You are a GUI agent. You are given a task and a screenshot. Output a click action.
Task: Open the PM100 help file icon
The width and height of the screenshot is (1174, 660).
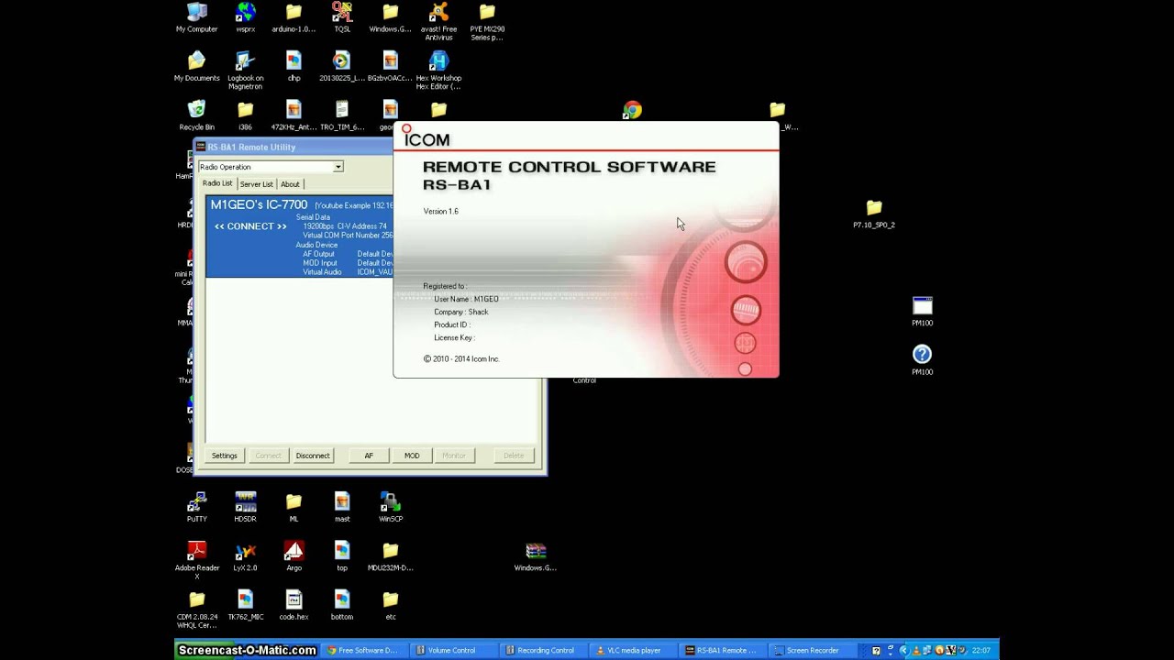click(x=922, y=360)
